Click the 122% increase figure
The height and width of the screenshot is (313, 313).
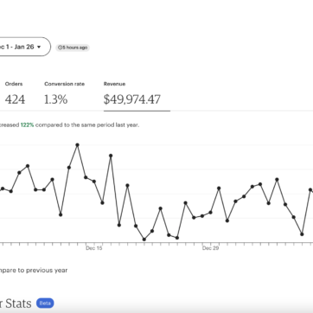pyautogui.click(x=27, y=125)
